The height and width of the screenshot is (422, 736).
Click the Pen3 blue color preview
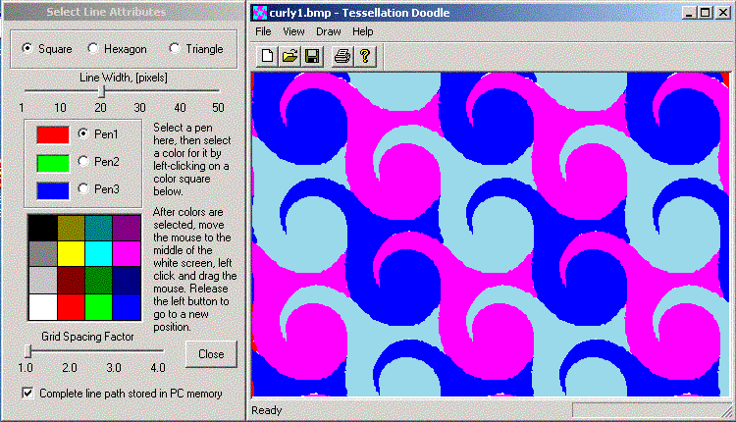(x=53, y=190)
